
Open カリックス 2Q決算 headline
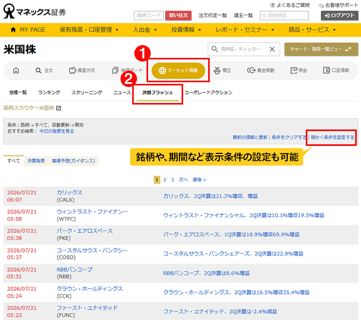pos(210,196)
